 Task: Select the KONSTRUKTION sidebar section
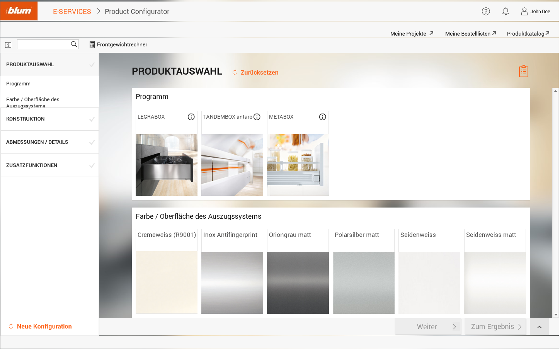click(49, 119)
